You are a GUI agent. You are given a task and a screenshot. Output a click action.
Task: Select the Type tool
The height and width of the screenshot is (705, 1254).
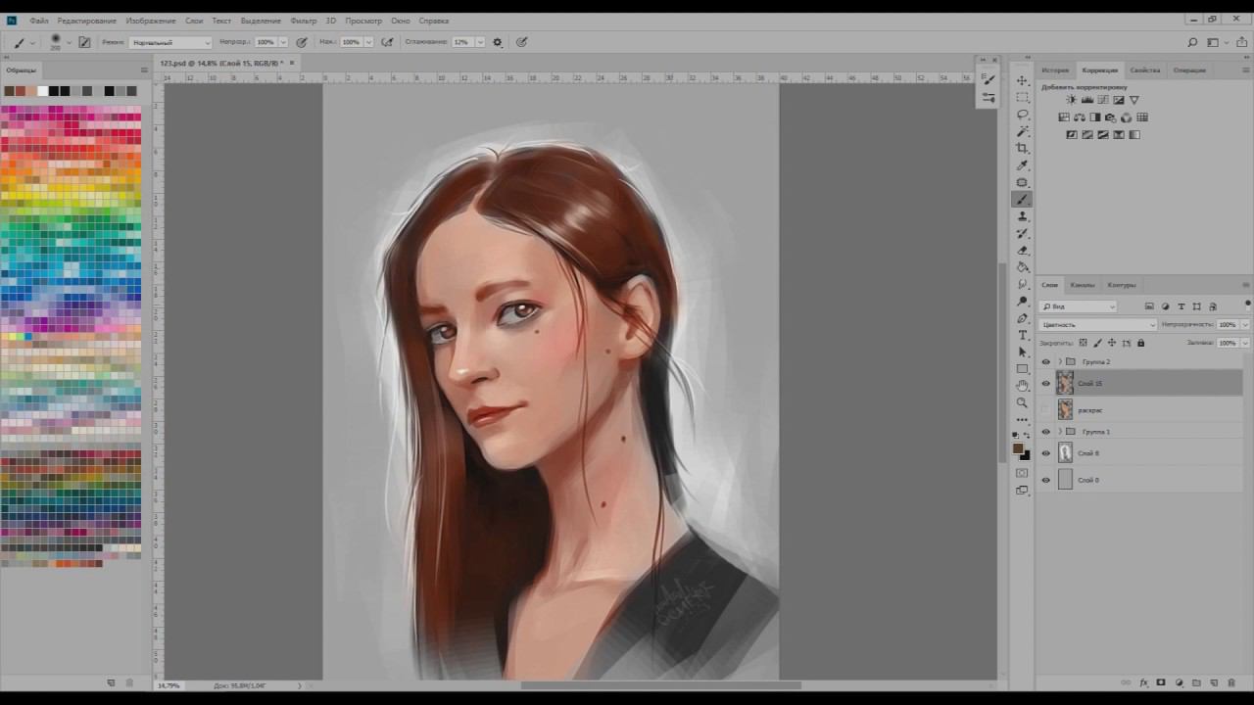(1022, 335)
